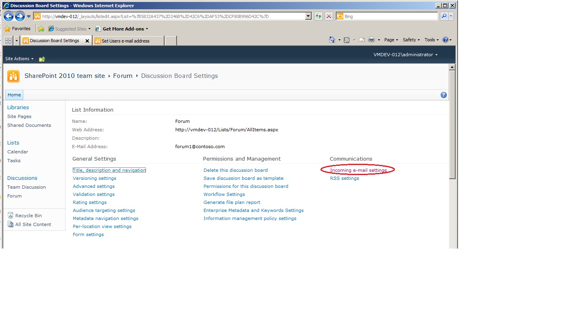Screen dimensions: 579x328
Task: Open Rating settings link
Action: point(90,202)
